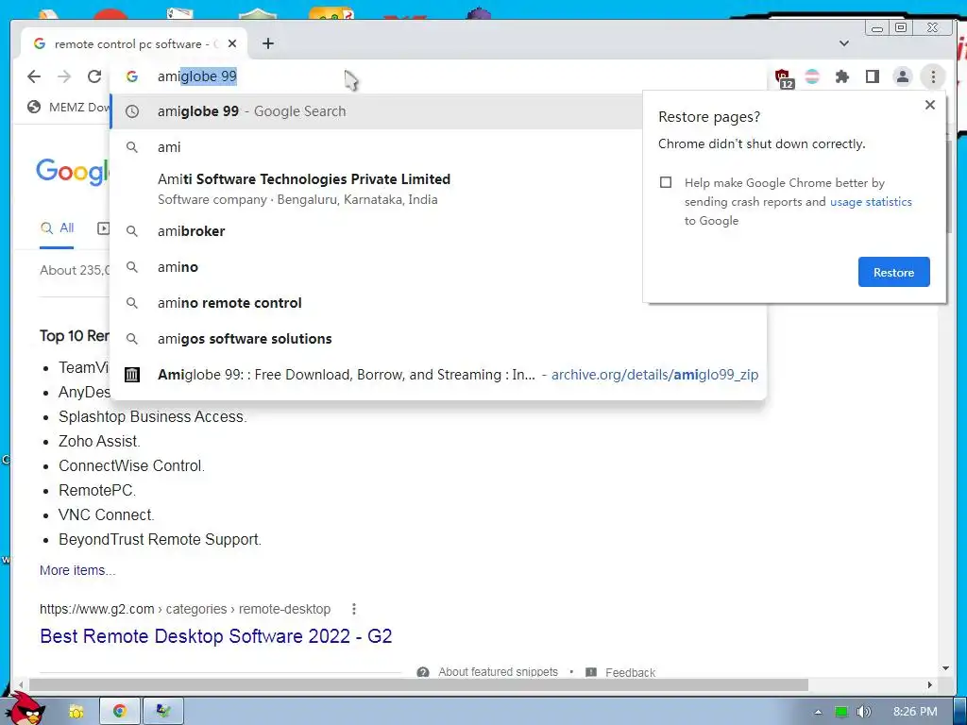Show hidden tray icons arrow
Viewport: 967px width, 725px height.
[818, 712]
